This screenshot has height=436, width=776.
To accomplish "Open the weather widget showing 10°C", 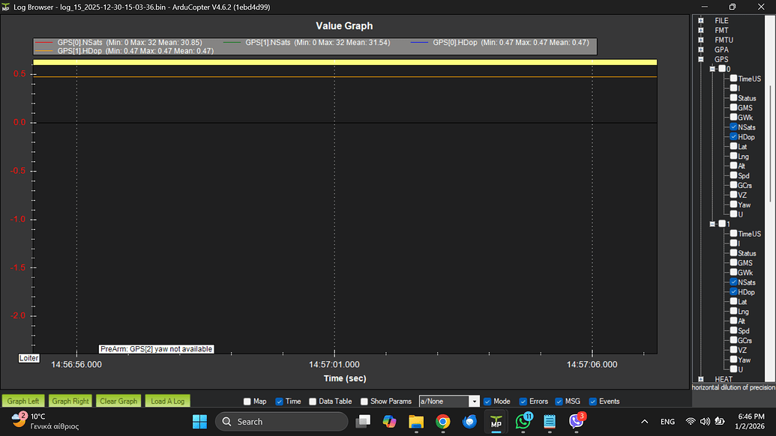I will point(46,421).
